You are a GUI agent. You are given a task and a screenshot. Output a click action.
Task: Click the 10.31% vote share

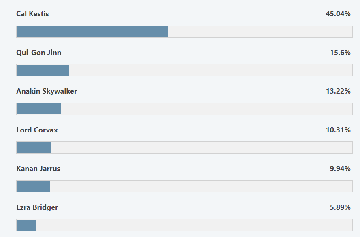pyautogui.click(x=338, y=130)
